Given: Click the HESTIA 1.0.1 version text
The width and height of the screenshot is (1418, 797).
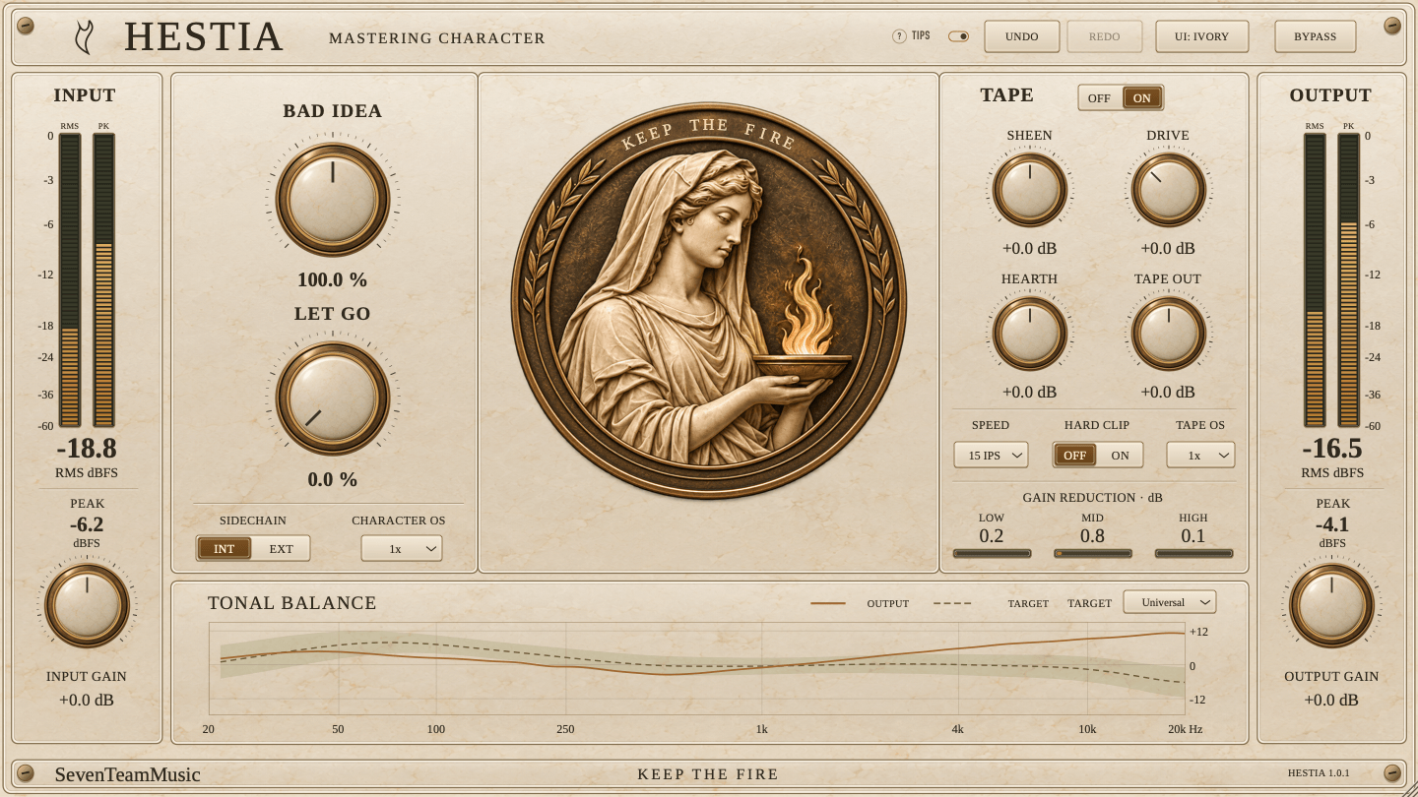Looking at the screenshot, I should pyautogui.click(x=1319, y=773).
